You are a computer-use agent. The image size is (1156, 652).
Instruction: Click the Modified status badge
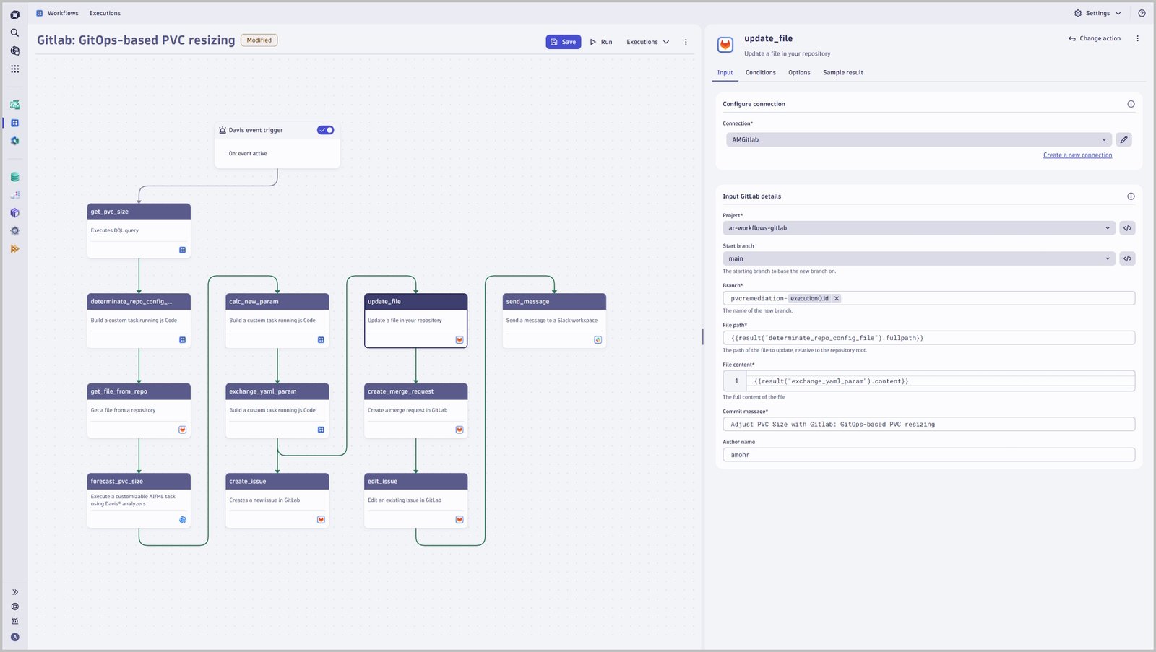(259, 40)
